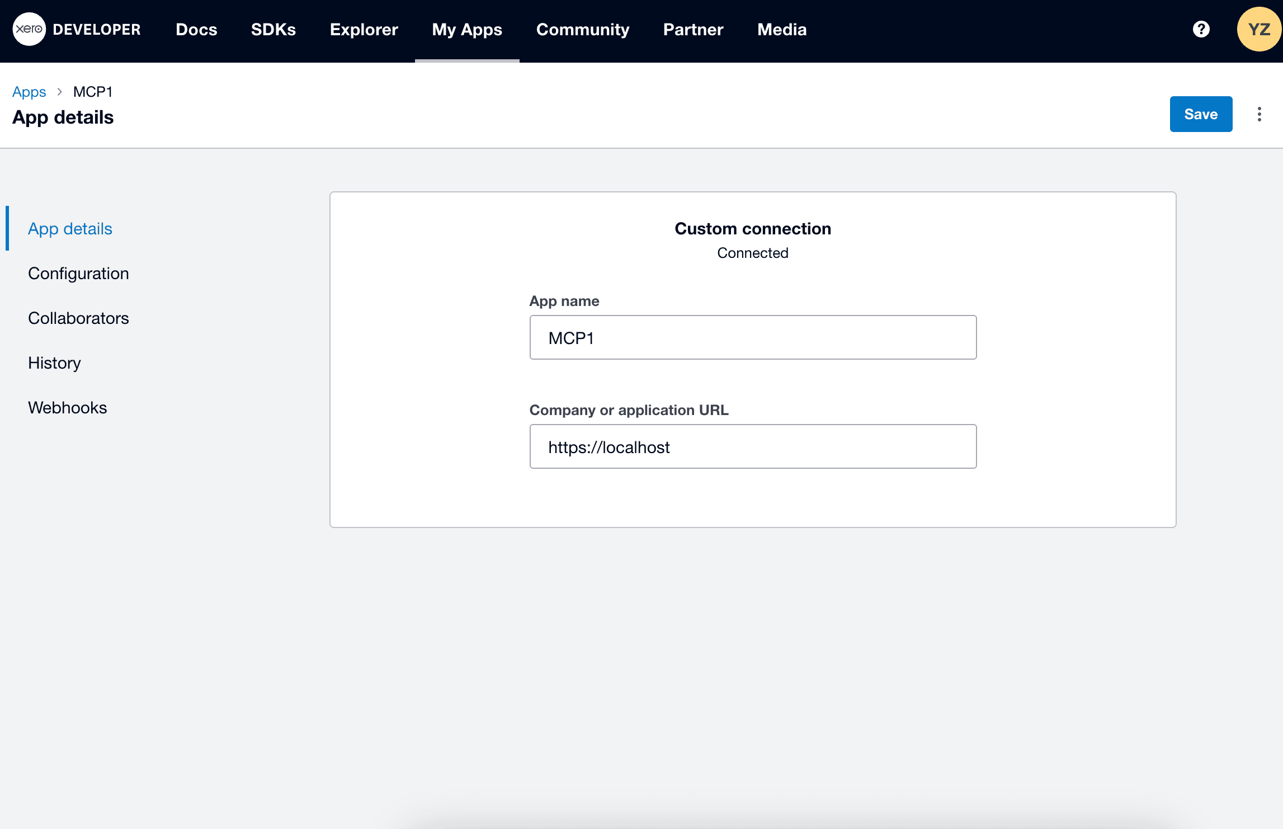Select App details in the sidebar
Screen dimensions: 1283x829
70,228
